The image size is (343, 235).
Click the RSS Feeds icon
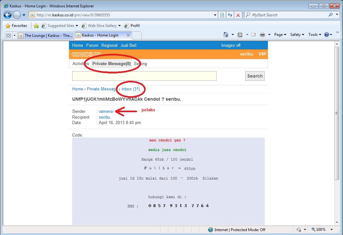(x=240, y=35)
